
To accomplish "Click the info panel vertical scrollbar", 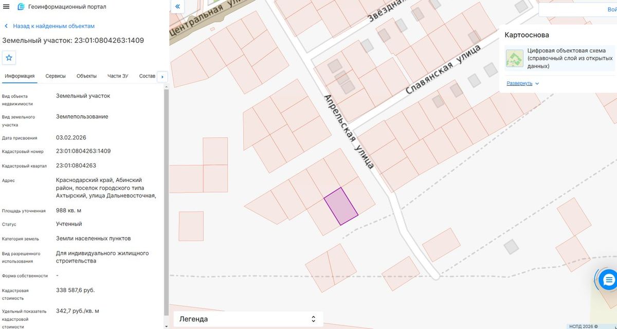I will (166, 203).
